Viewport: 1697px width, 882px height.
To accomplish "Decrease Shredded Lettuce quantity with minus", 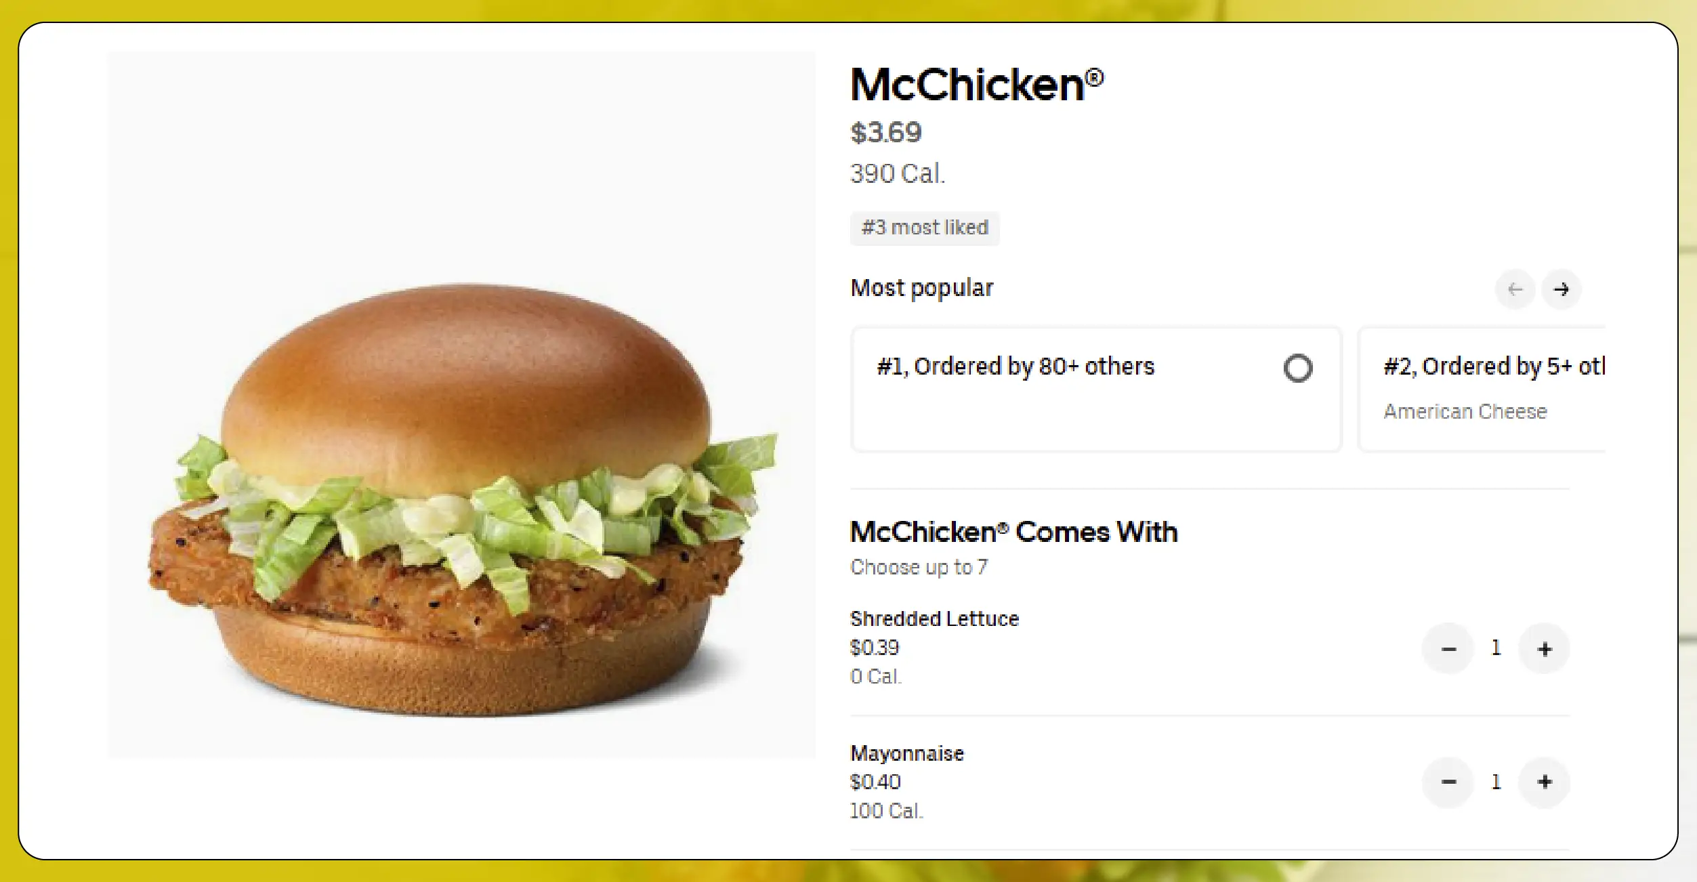I will pos(1448,648).
